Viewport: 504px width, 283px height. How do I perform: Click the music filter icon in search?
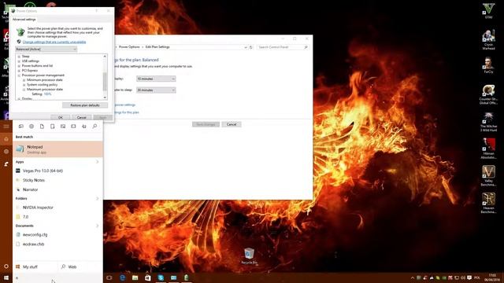pos(84,127)
